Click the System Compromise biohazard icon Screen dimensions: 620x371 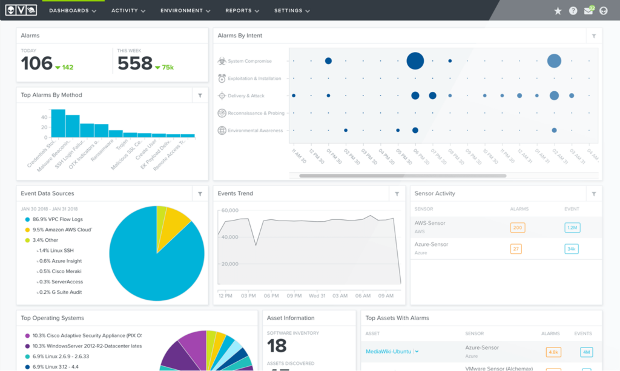click(x=222, y=61)
